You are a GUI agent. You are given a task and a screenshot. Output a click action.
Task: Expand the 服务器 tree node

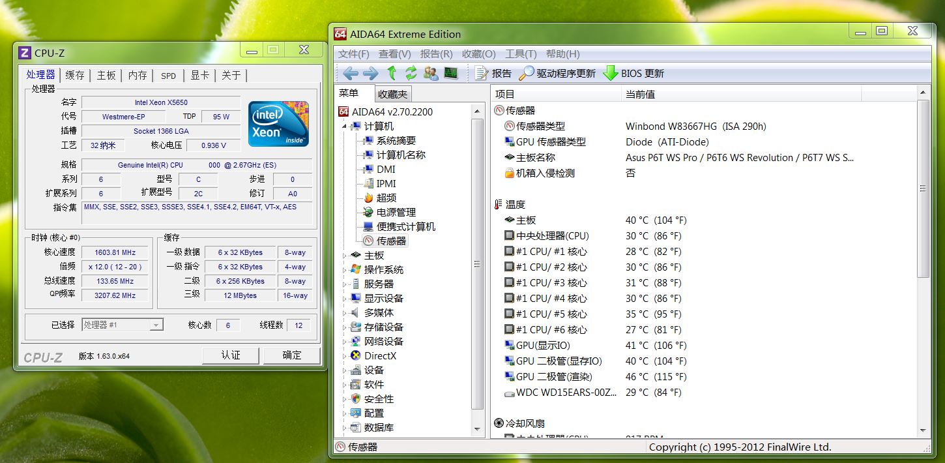pos(345,284)
